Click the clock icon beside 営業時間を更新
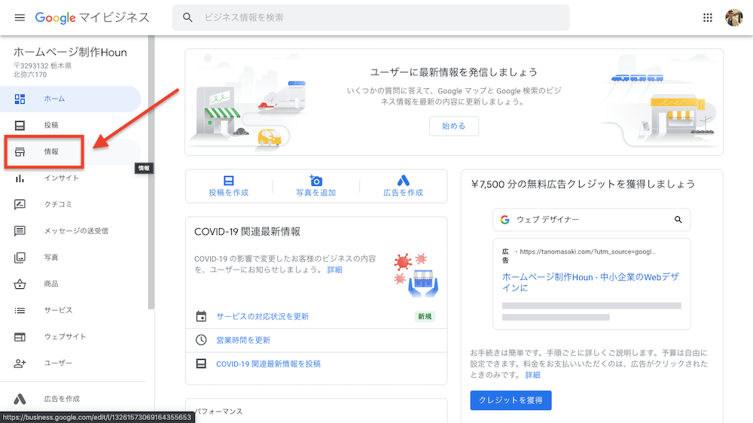Image resolution: width=753 pixels, height=423 pixels. 201,340
